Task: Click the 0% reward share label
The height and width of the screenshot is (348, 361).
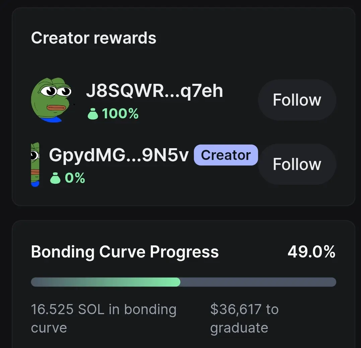Action: point(75,178)
